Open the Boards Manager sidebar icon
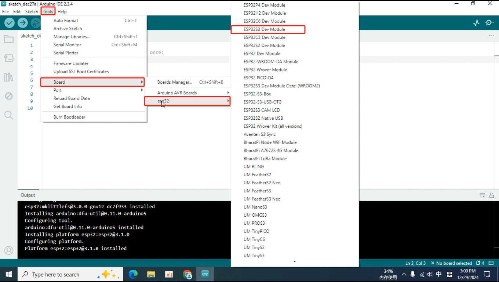Viewport: 499px width, 282px height. point(9,58)
